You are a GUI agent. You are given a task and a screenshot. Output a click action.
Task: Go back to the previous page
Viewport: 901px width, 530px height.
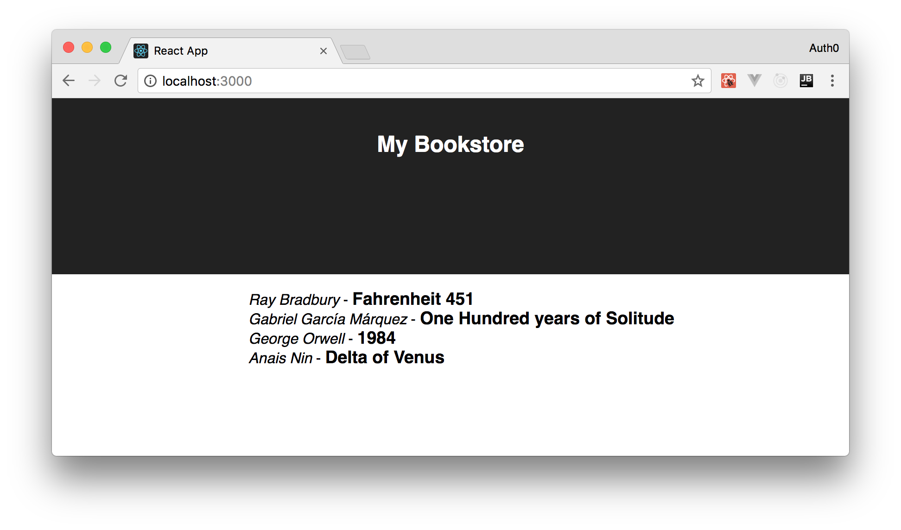[x=69, y=81]
